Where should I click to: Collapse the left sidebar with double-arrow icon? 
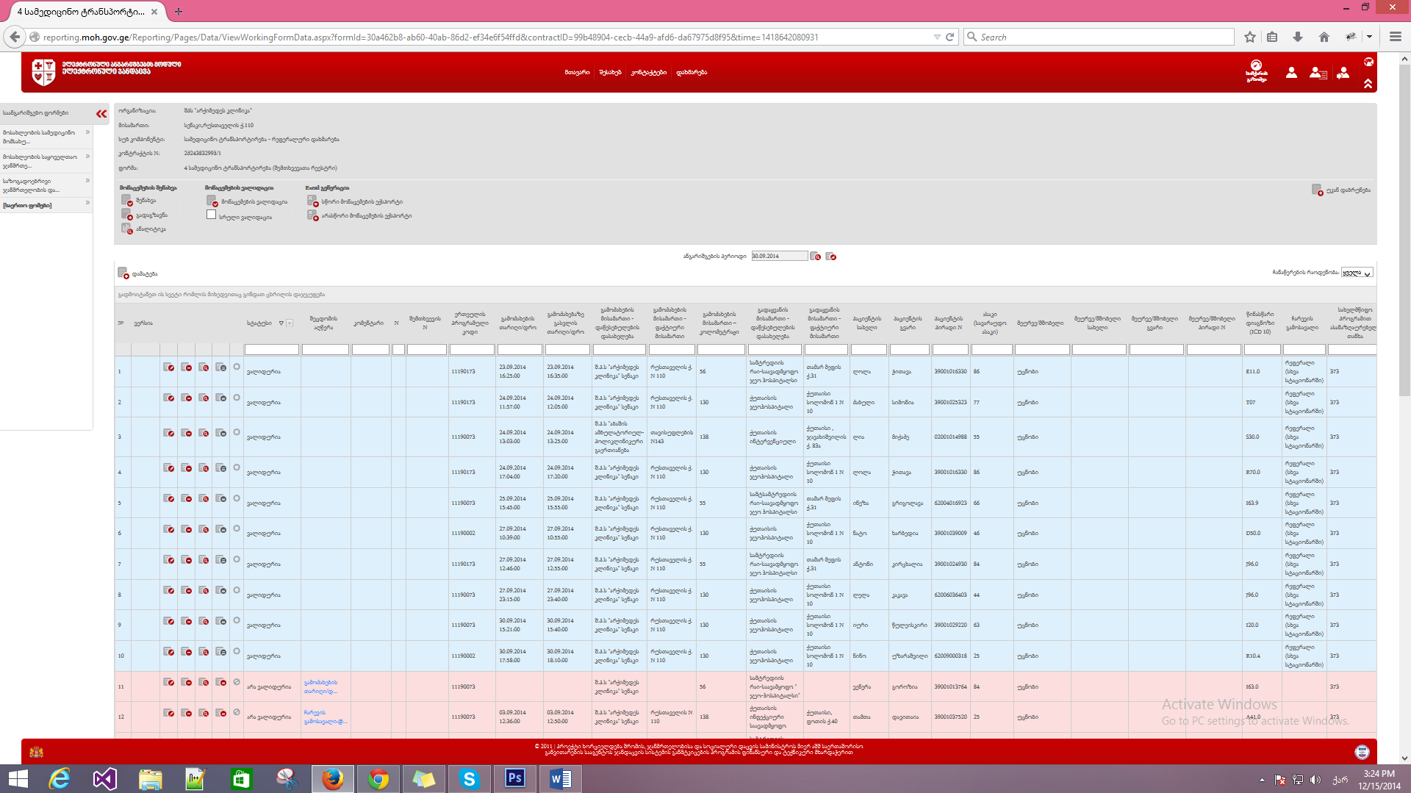[x=101, y=113]
